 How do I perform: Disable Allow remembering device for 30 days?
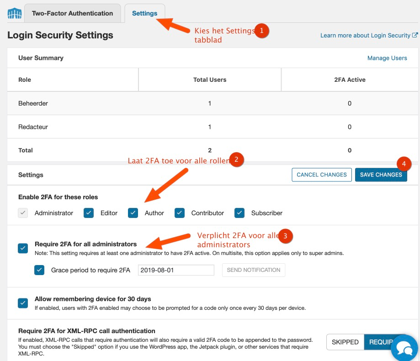click(23, 303)
